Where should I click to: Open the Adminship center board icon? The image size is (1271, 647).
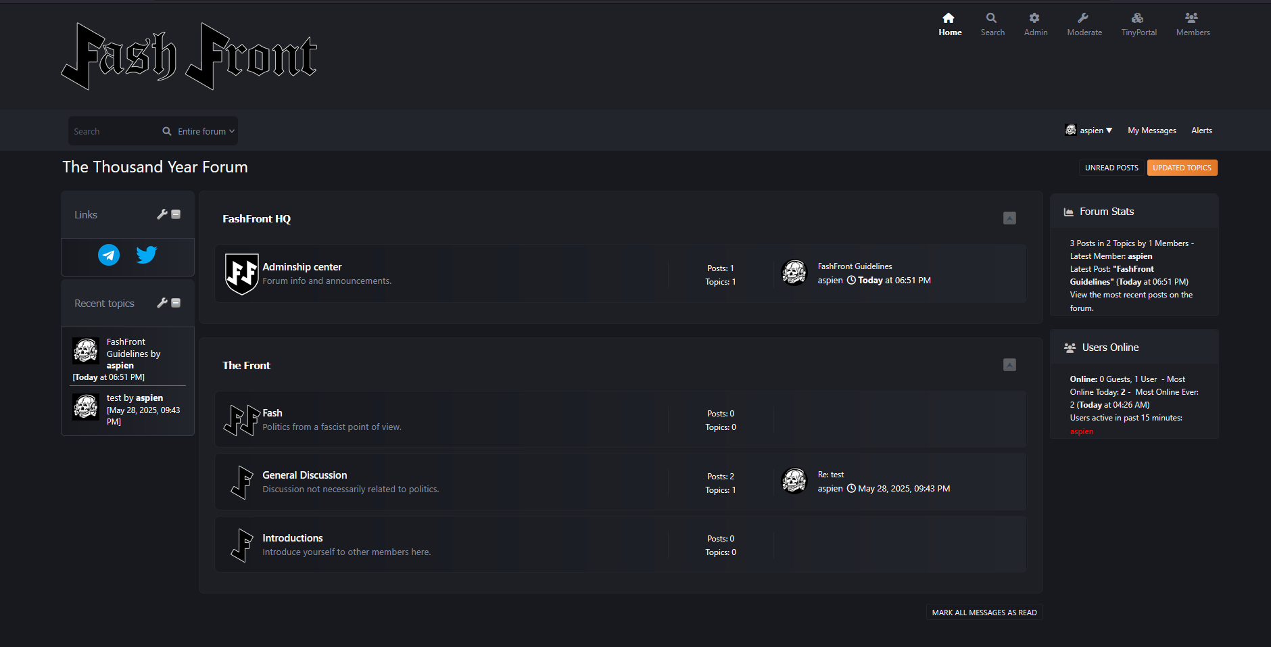pos(241,274)
